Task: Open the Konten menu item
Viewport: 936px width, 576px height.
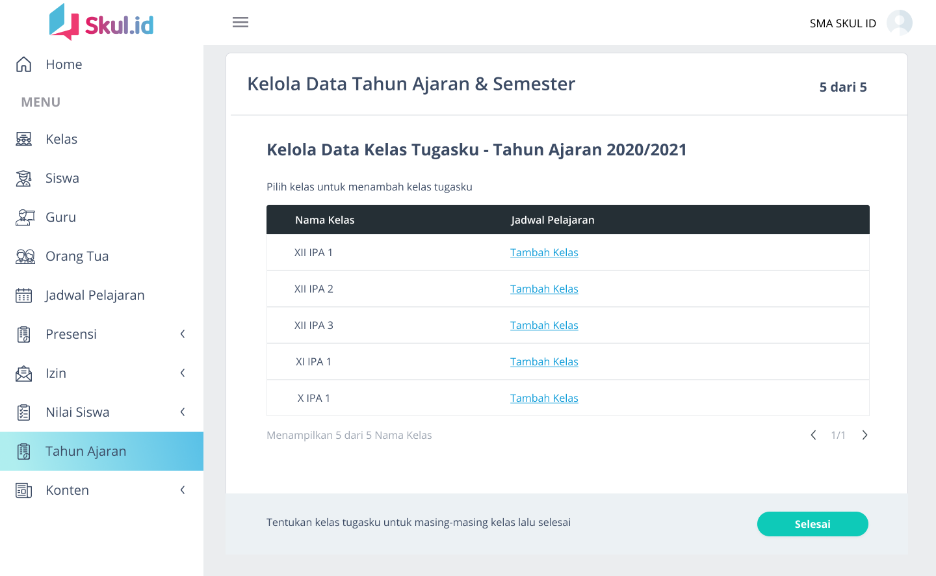Action: click(x=67, y=490)
